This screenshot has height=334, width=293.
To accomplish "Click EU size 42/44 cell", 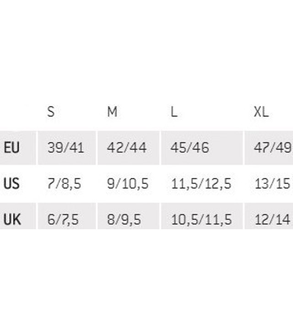I will tap(129, 148).
